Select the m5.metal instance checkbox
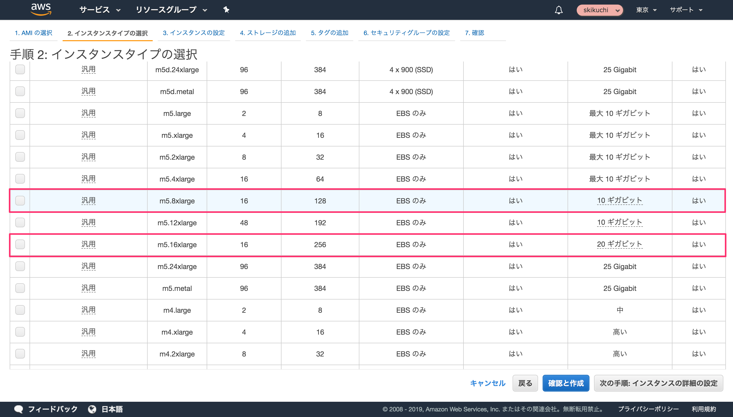733x417 pixels. point(20,288)
